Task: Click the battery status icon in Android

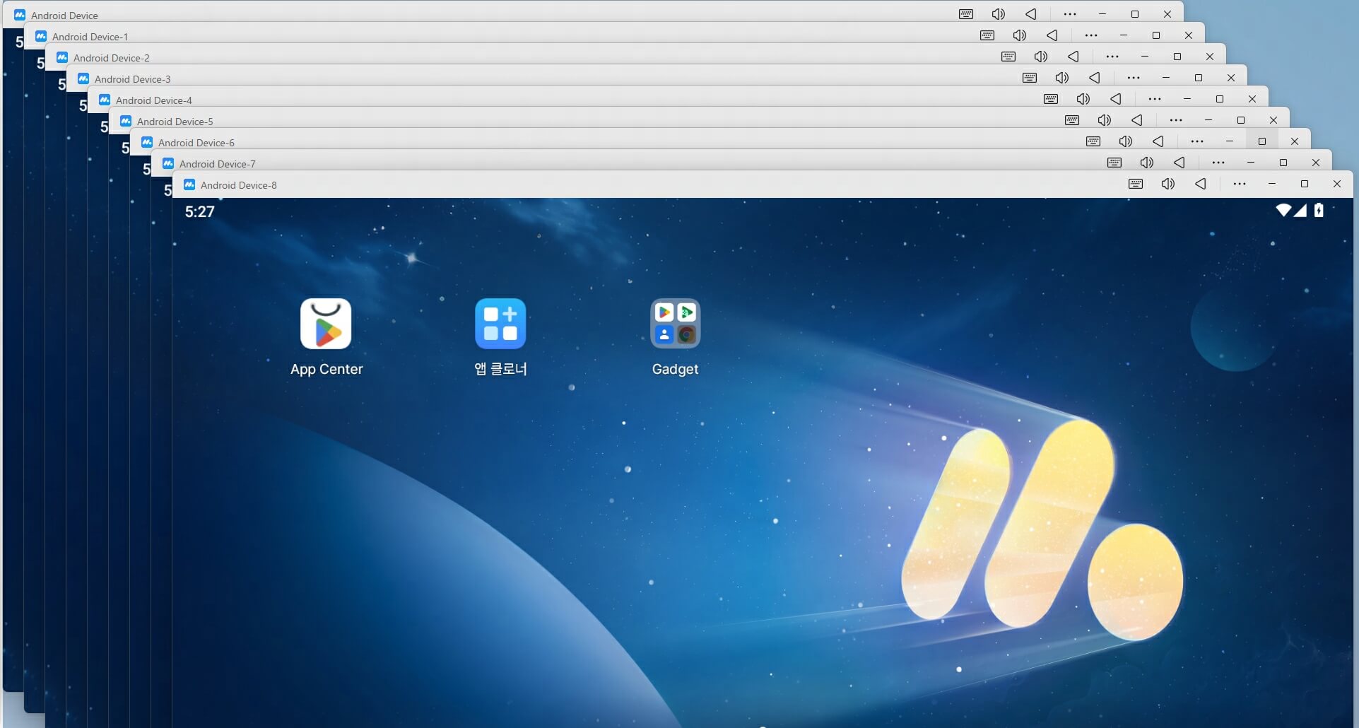Action: click(x=1319, y=210)
